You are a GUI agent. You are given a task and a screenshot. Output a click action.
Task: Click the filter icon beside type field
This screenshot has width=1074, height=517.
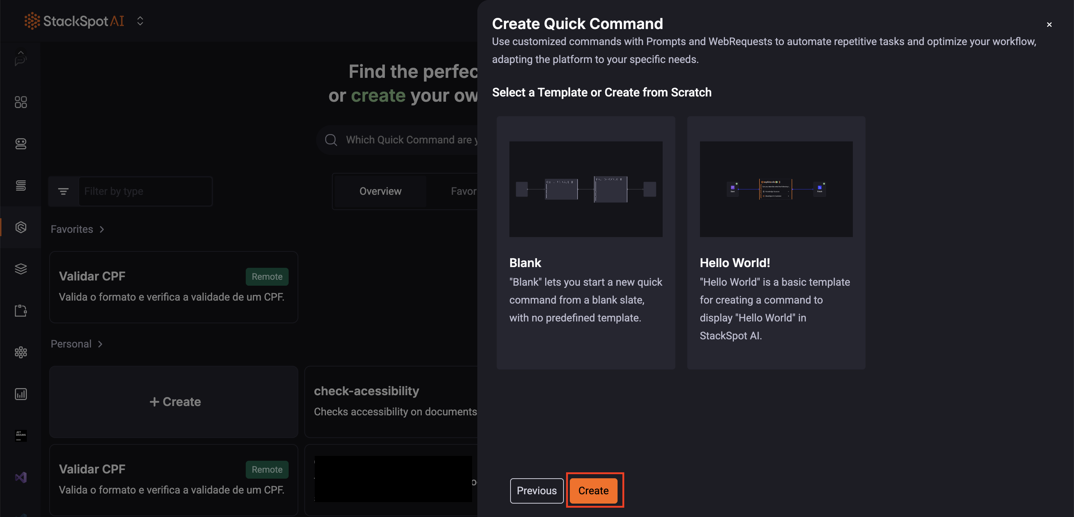(63, 191)
